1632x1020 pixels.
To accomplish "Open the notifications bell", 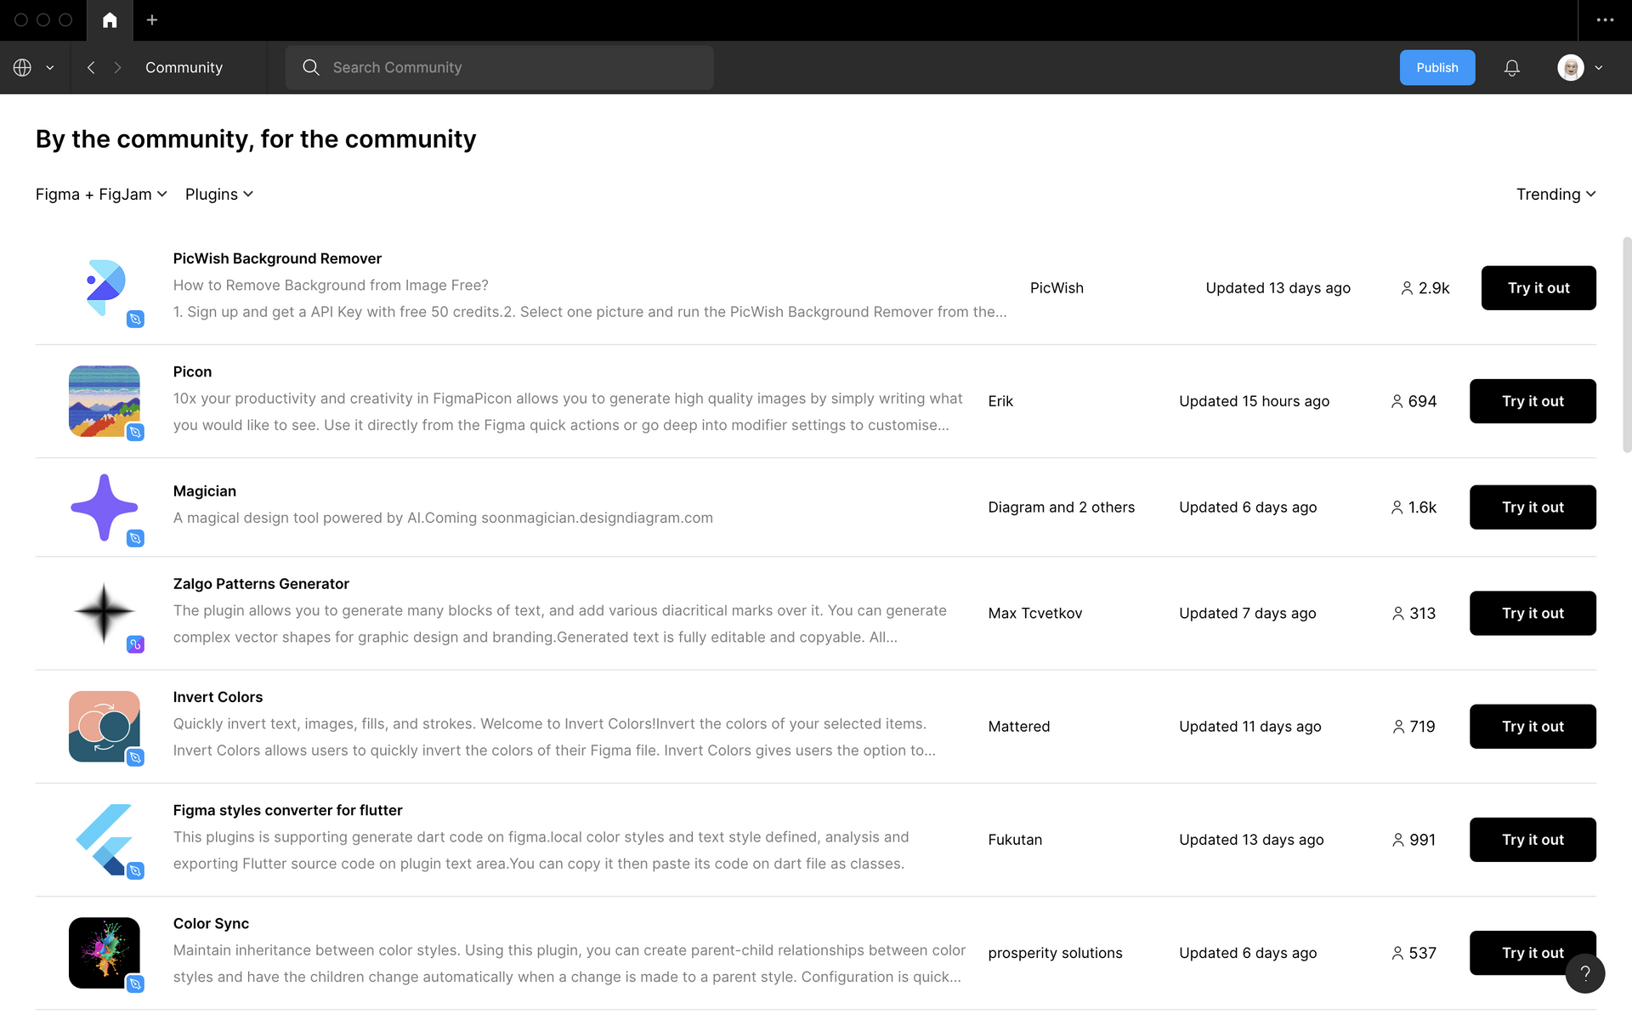I will 1511,67.
